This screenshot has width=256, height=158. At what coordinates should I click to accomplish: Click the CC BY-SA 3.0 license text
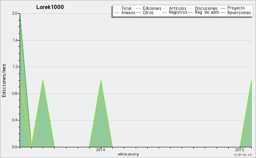[243, 155]
